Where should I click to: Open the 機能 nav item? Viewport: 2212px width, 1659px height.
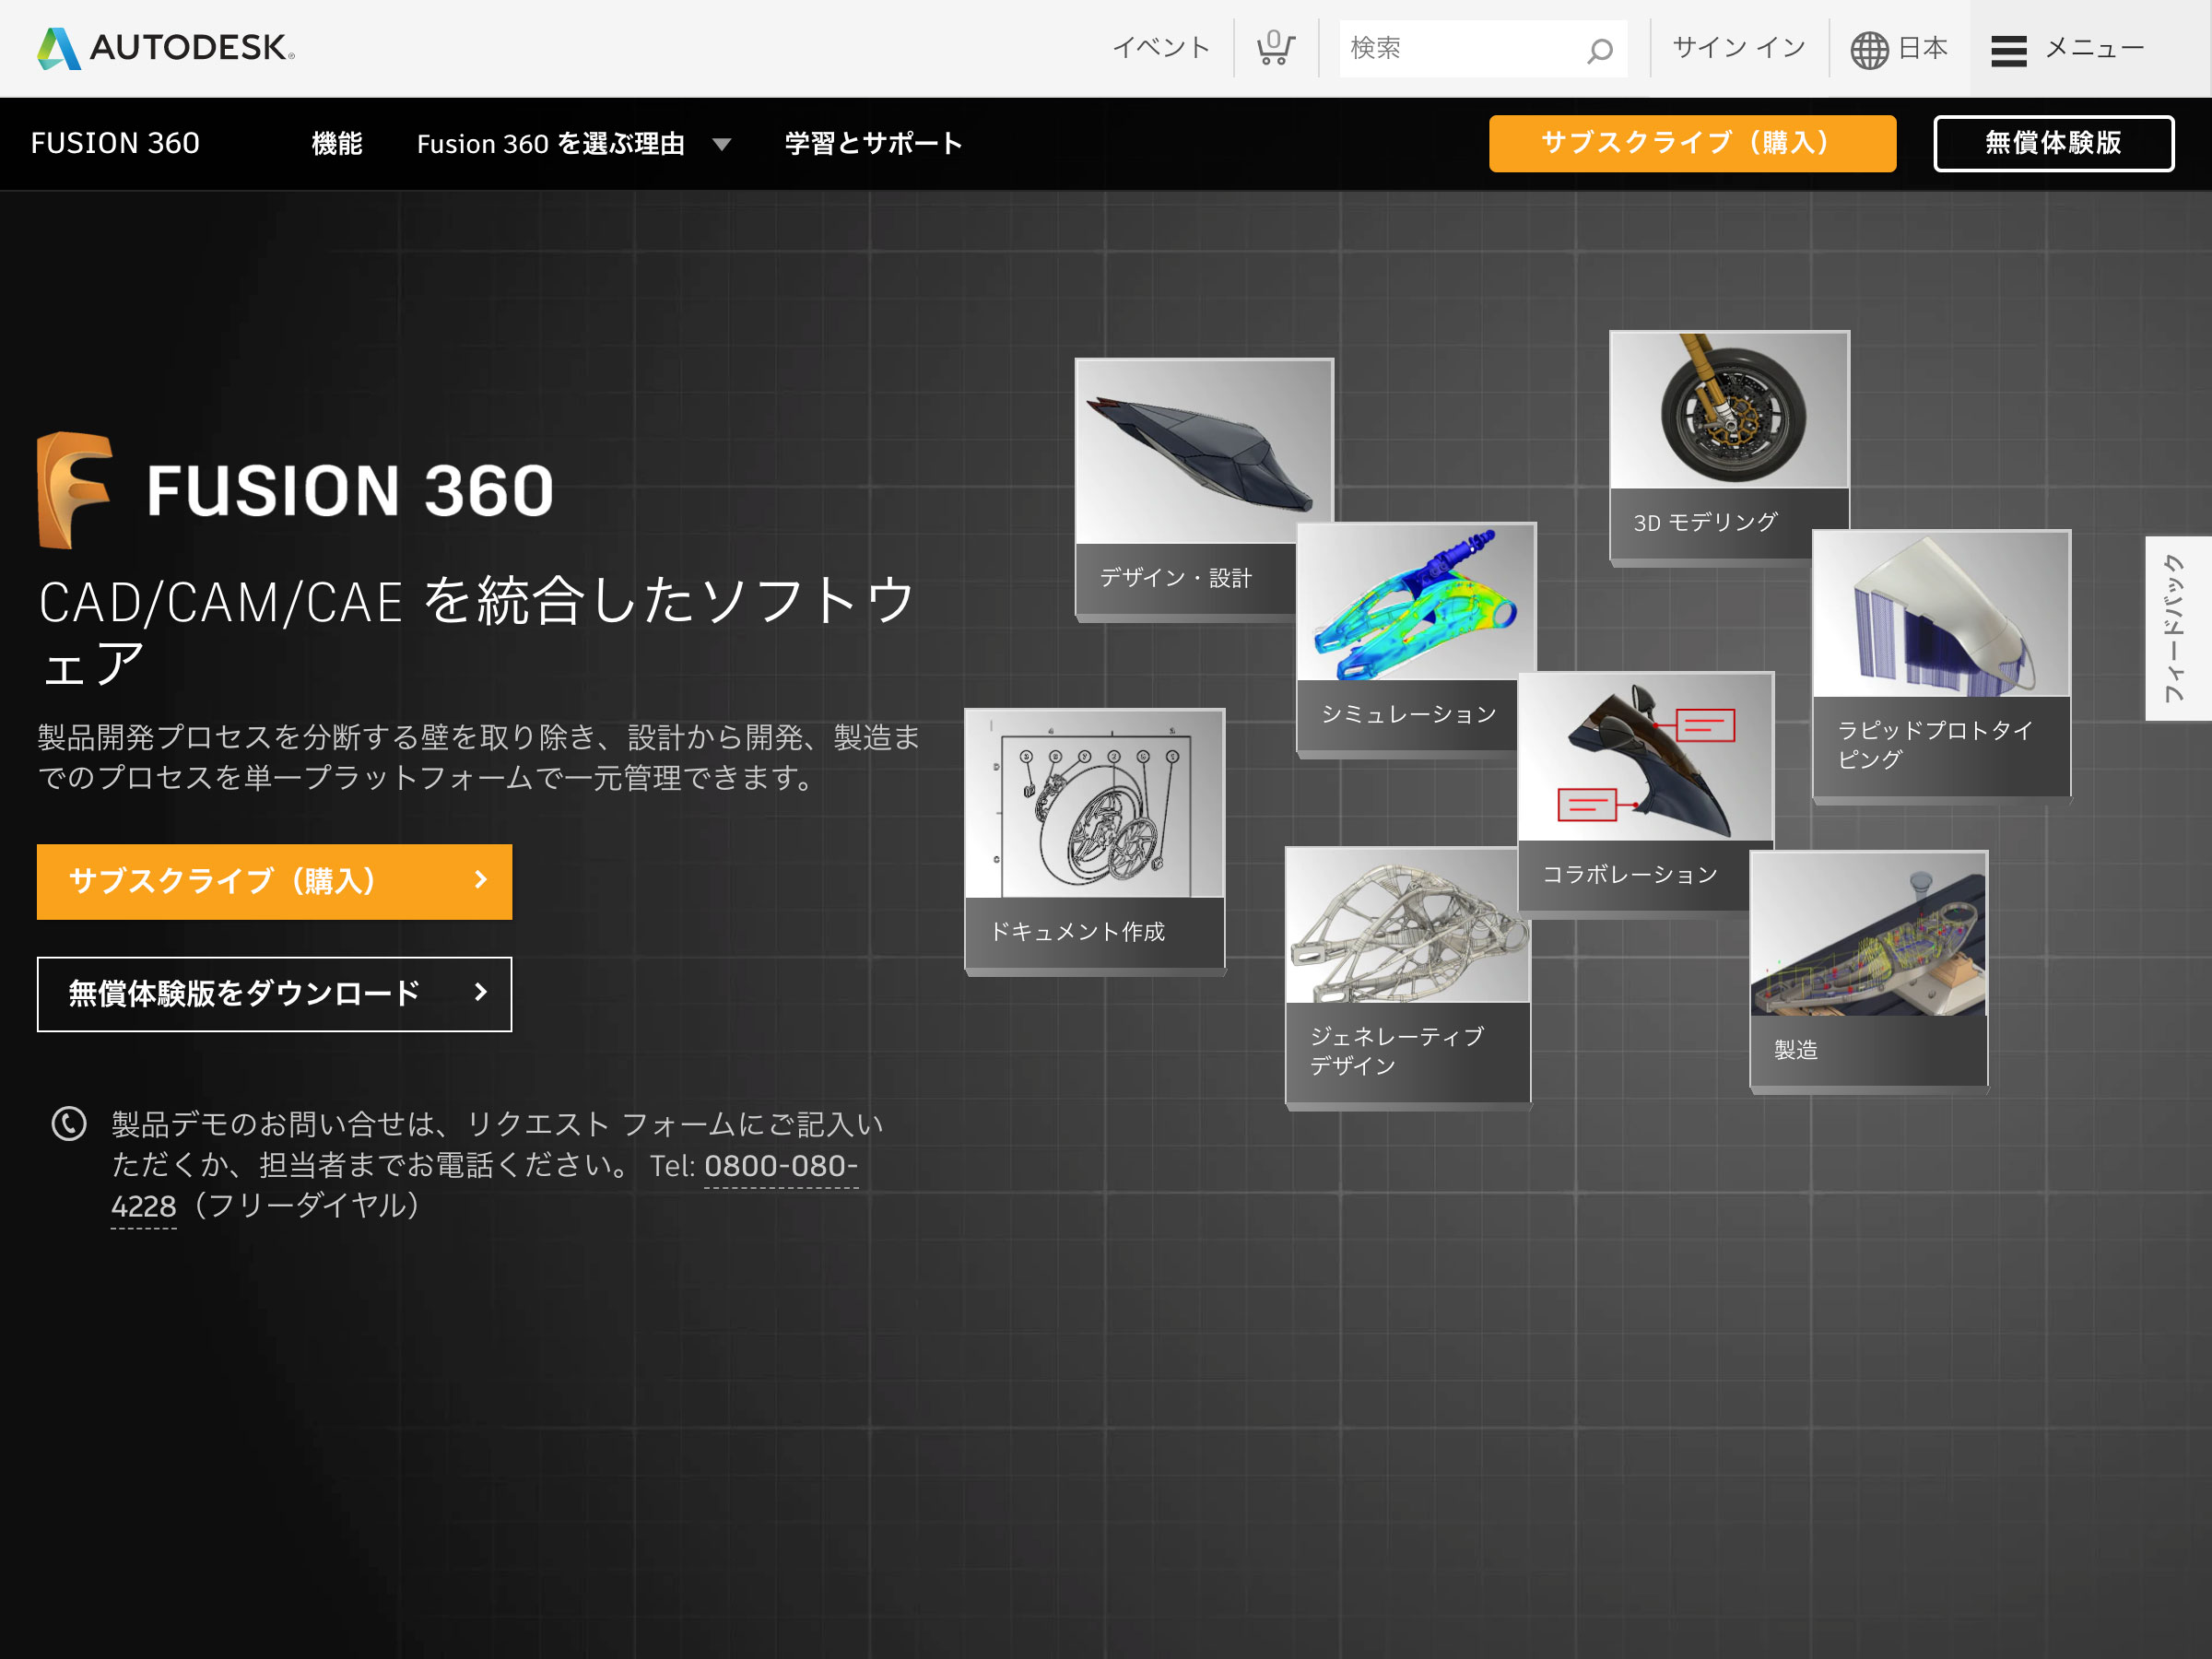(x=337, y=144)
